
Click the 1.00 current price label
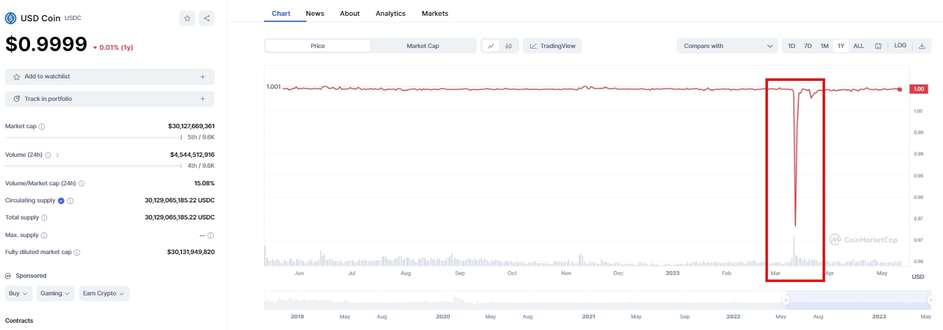pyautogui.click(x=919, y=89)
